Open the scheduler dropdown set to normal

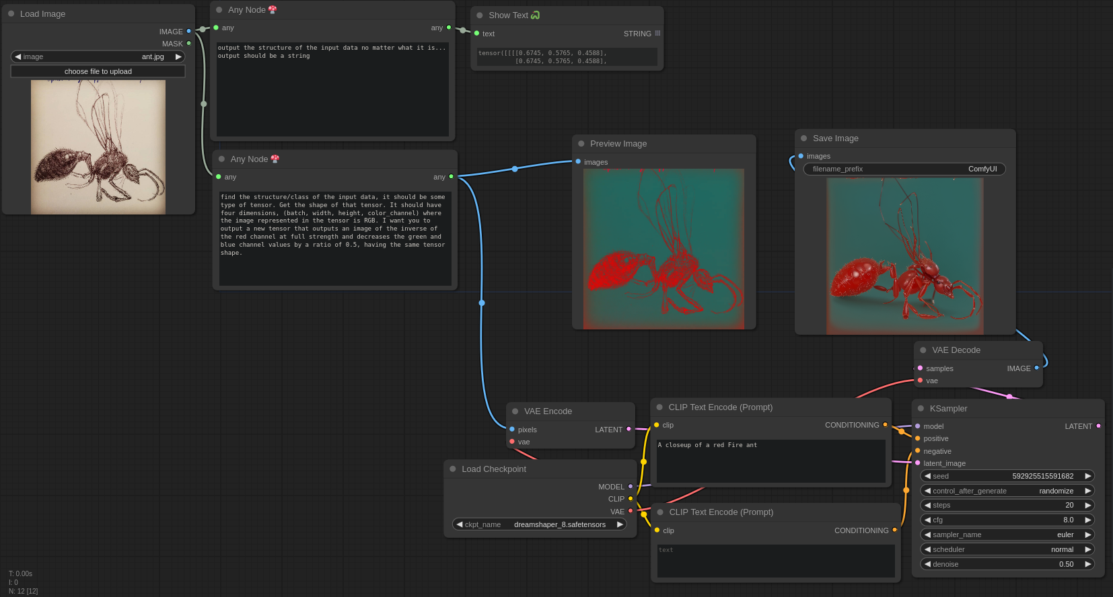click(1007, 549)
